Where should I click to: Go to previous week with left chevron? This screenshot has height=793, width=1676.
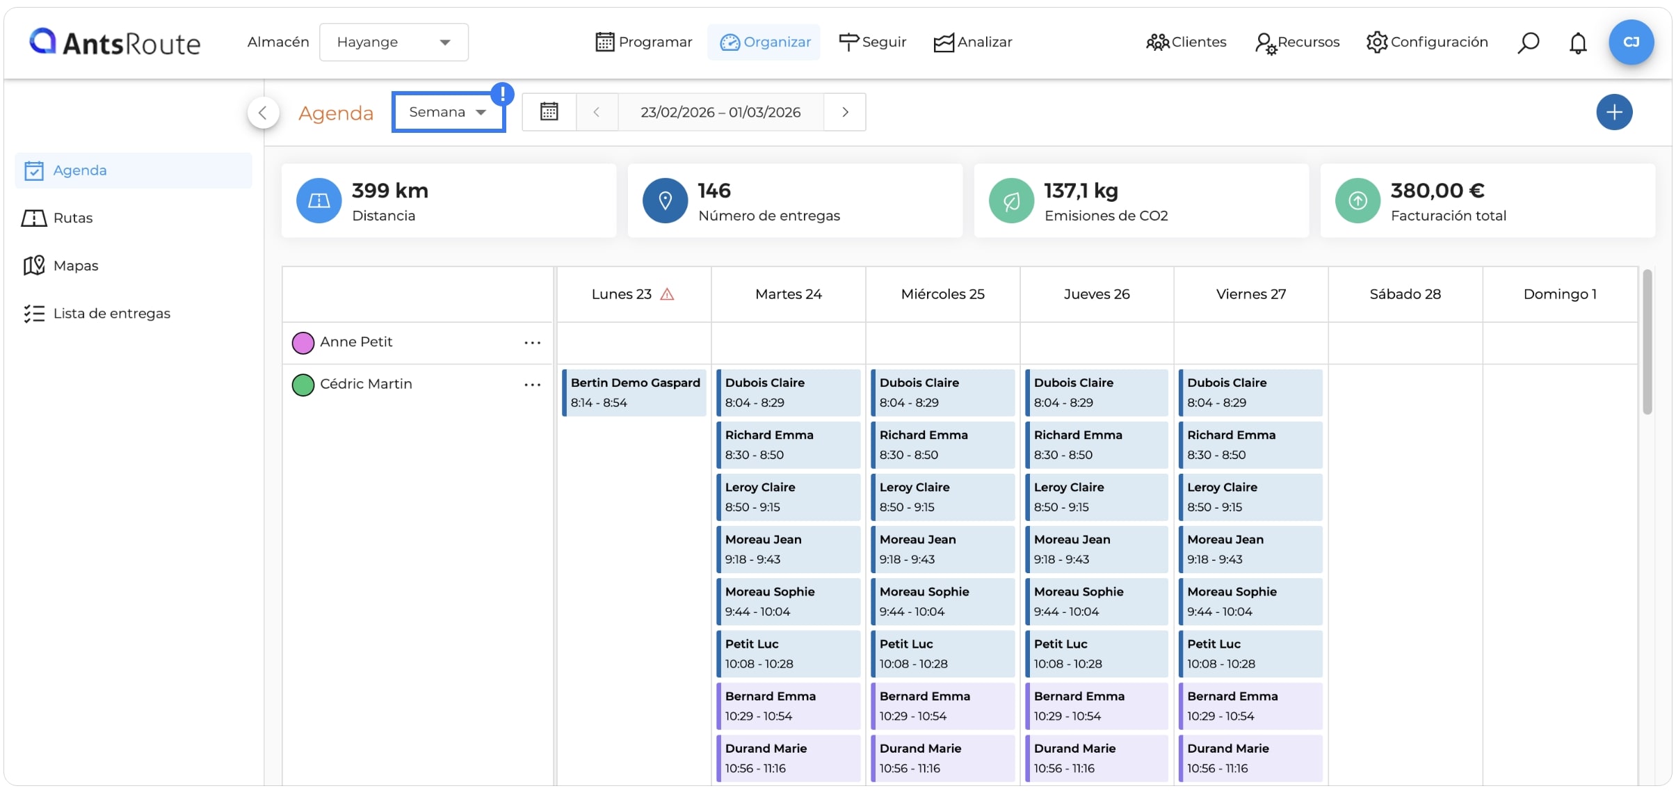click(x=597, y=112)
